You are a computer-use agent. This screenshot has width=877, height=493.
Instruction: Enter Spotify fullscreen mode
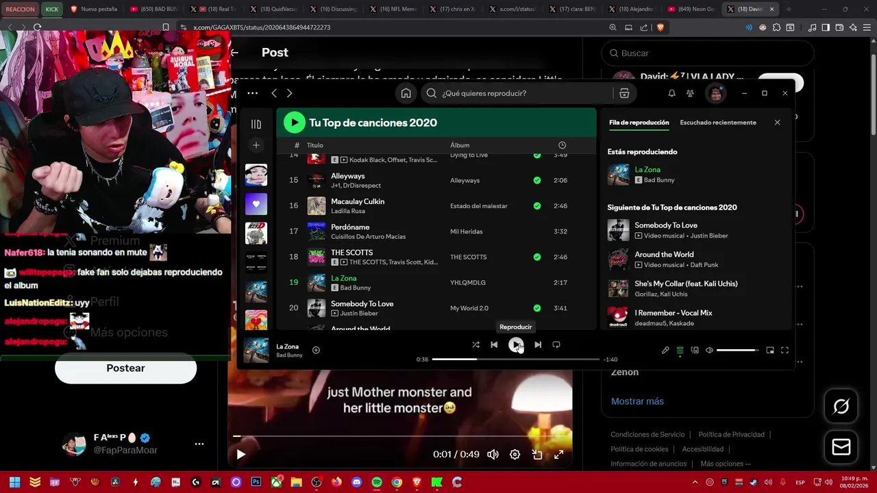pyautogui.click(x=785, y=351)
